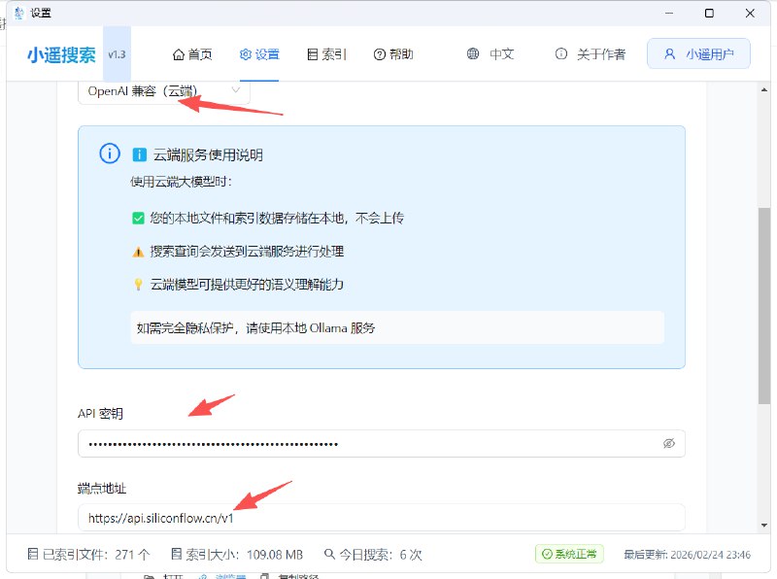
Task: Toggle API key visibility with eye icon
Action: point(669,443)
